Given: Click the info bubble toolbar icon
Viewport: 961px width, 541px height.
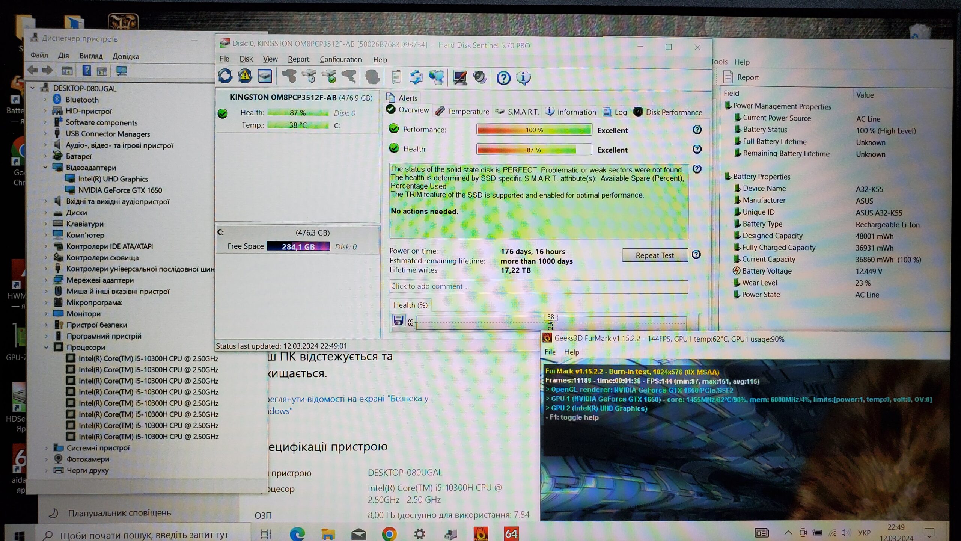Looking at the screenshot, I should 523,78.
